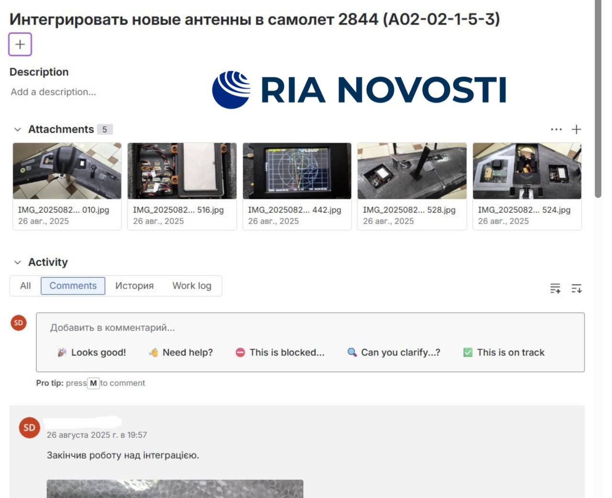The height and width of the screenshot is (498, 612).
Task: Switch to the All activity tab
Action: coord(25,286)
